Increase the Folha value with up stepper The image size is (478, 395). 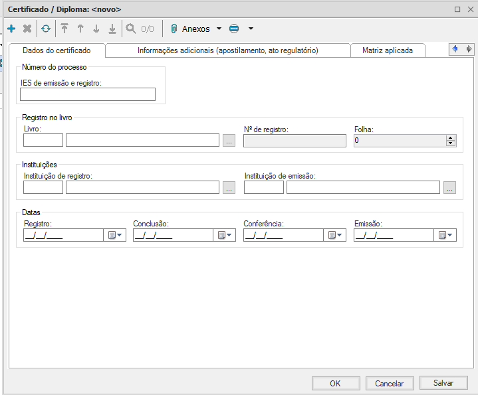click(x=451, y=137)
